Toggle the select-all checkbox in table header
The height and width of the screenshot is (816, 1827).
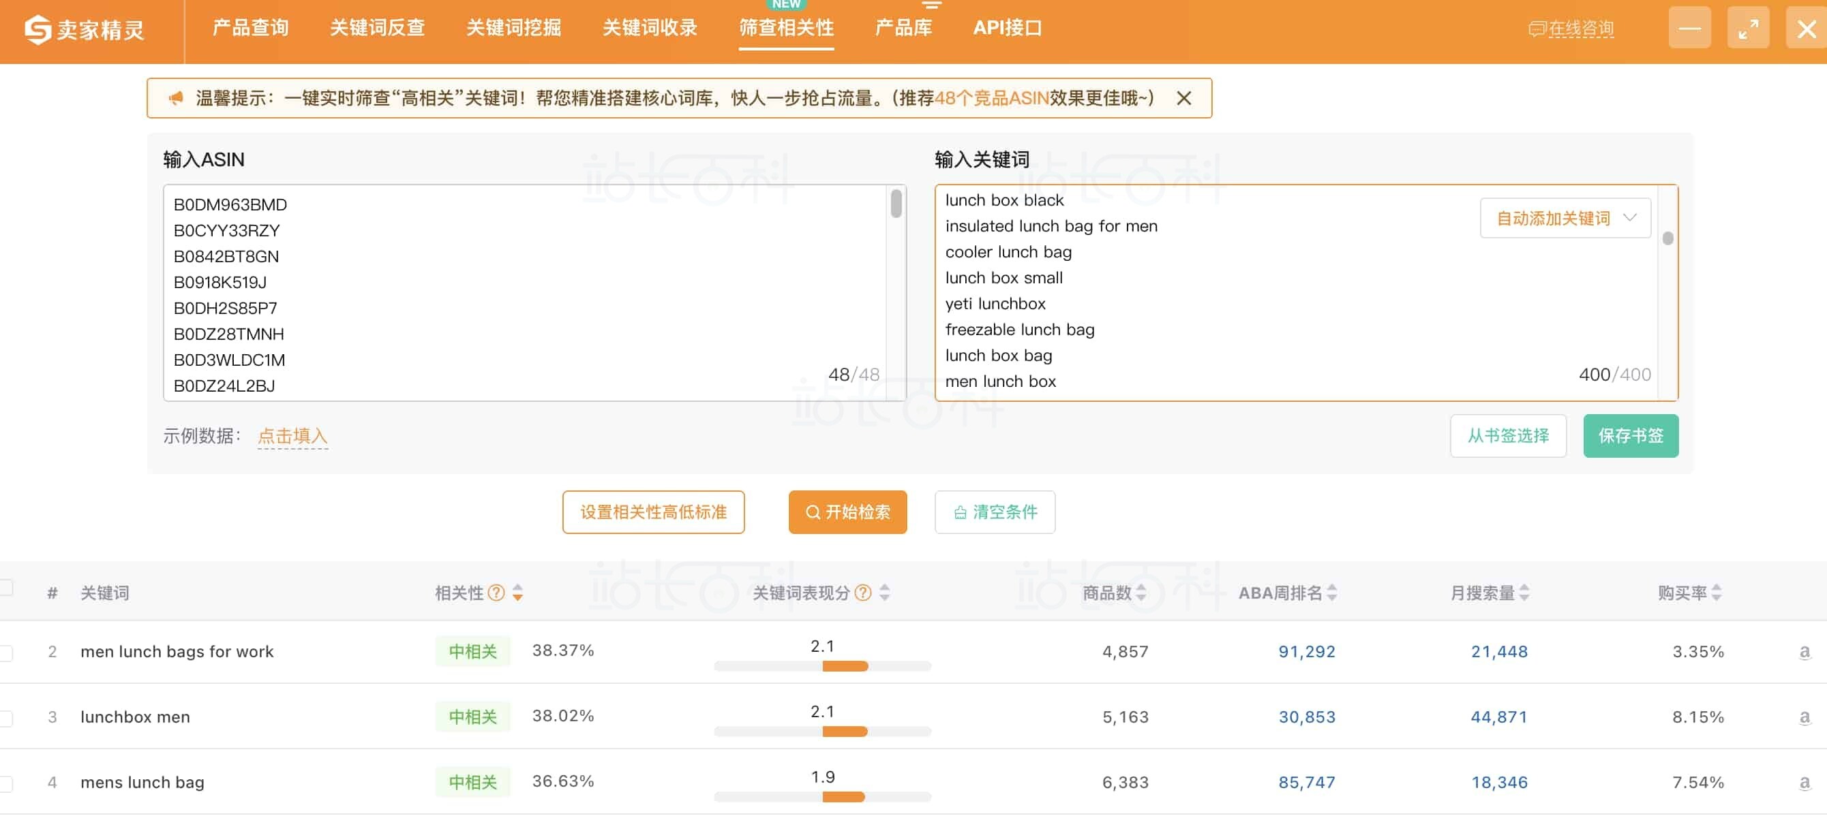pos(5,587)
